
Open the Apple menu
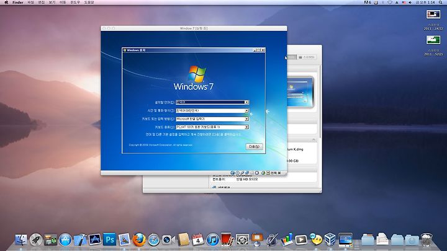click(6, 2)
